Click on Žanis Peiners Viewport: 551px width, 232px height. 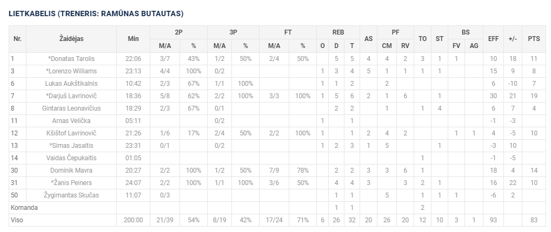coord(73,182)
